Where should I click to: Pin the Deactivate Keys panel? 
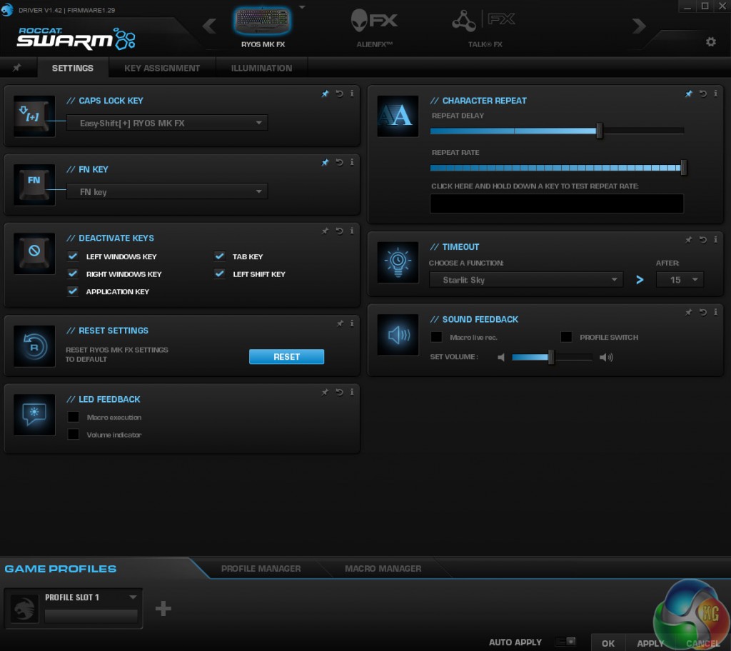coord(325,231)
